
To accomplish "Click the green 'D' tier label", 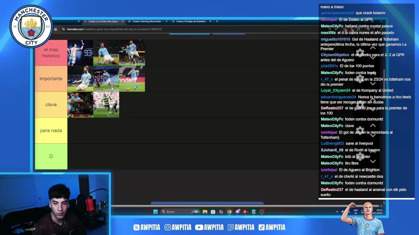I will coord(51,156).
